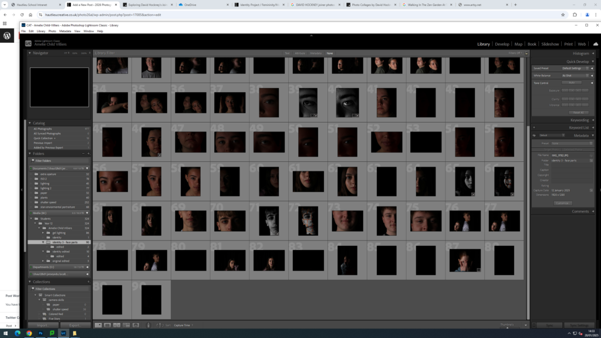Select the Painter spray can tool
Image resolution: width=601 pixels, height=338 pixels.
(148, 325)
